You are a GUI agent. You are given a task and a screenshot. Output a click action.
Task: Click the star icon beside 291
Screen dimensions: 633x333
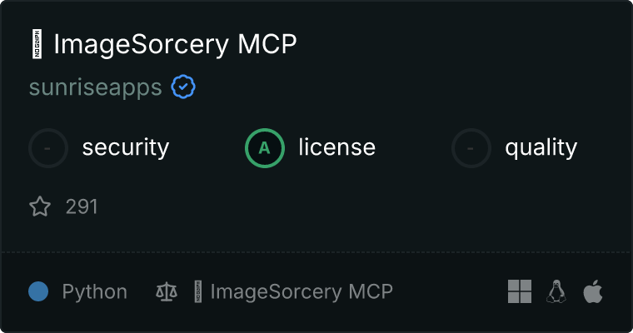pos(40,206)
